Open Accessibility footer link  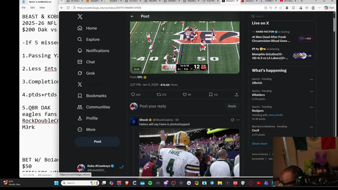258,159
